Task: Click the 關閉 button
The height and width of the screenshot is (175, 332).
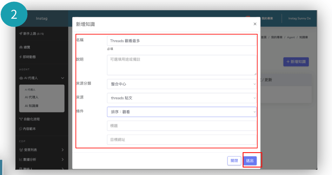Action: [x=234, y=161]
